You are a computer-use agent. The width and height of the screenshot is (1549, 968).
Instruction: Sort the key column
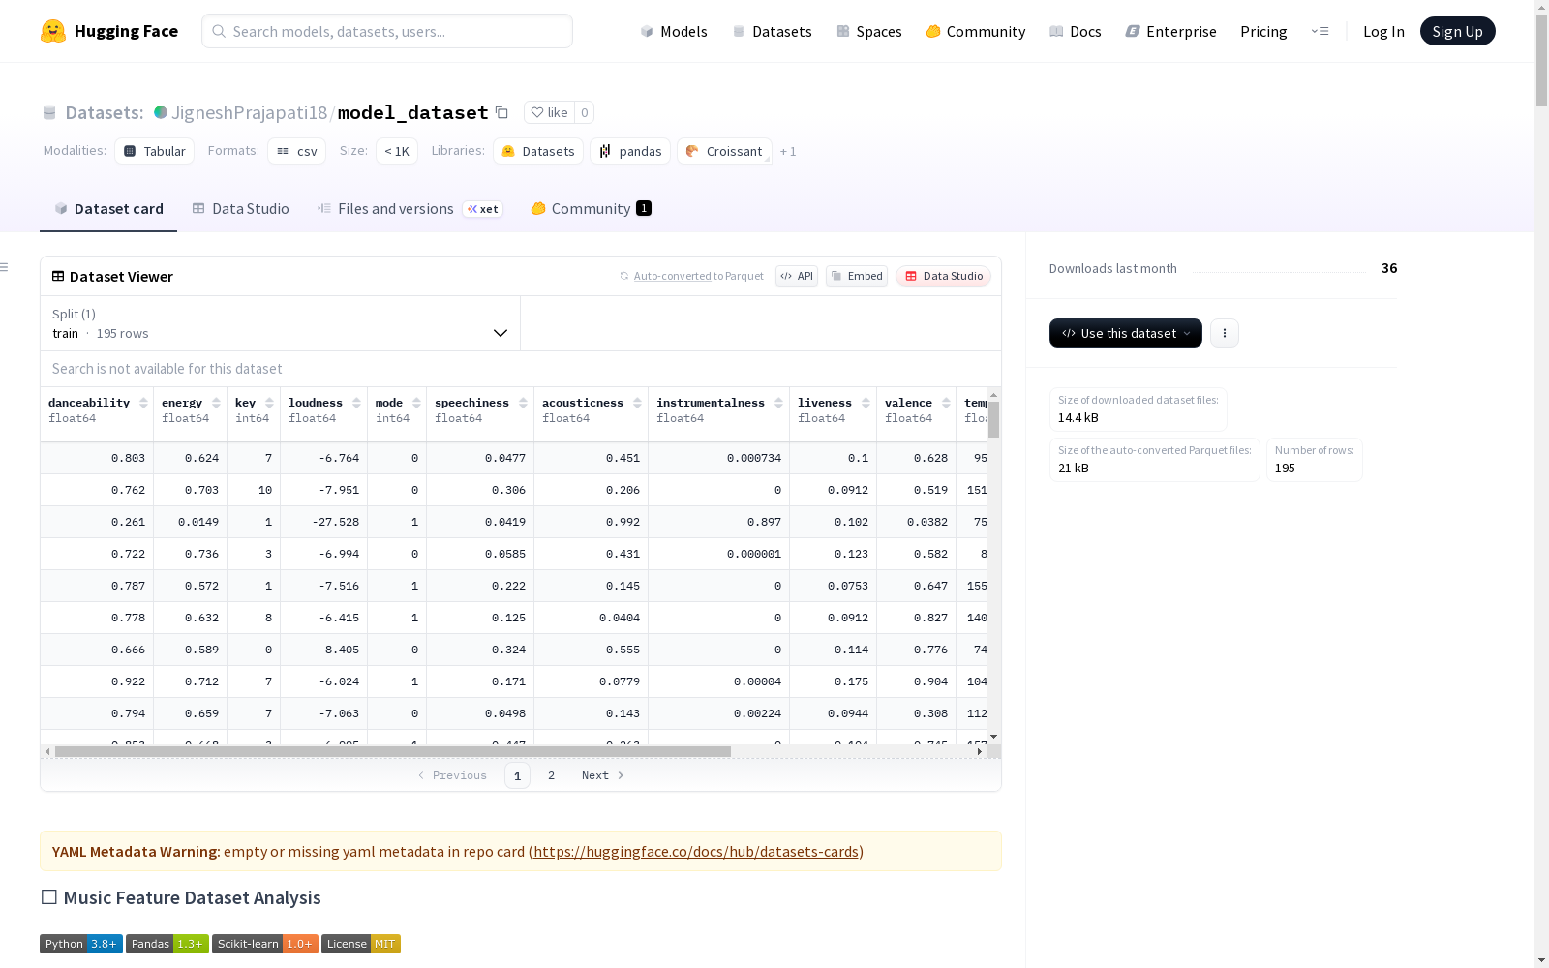(x=269, y=403)
